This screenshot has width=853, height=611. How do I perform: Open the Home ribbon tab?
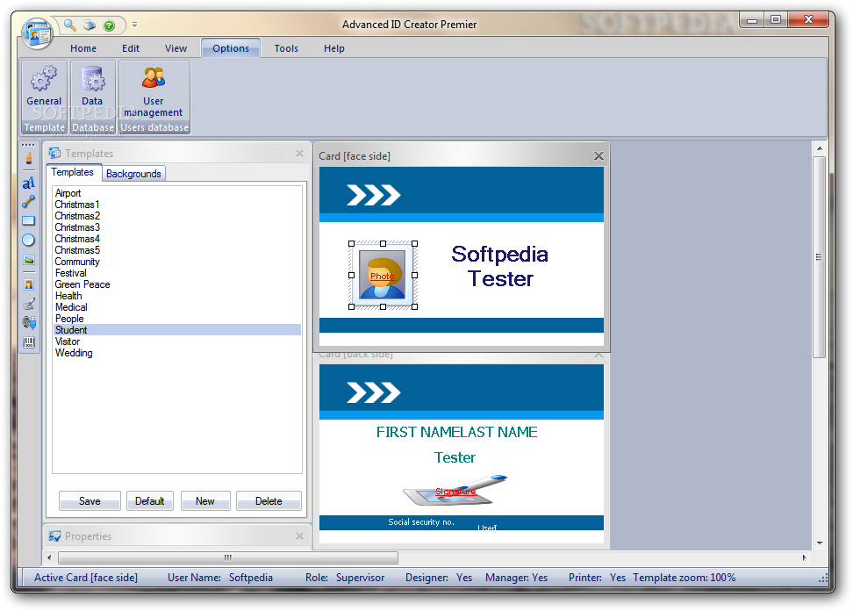point(83,48)
